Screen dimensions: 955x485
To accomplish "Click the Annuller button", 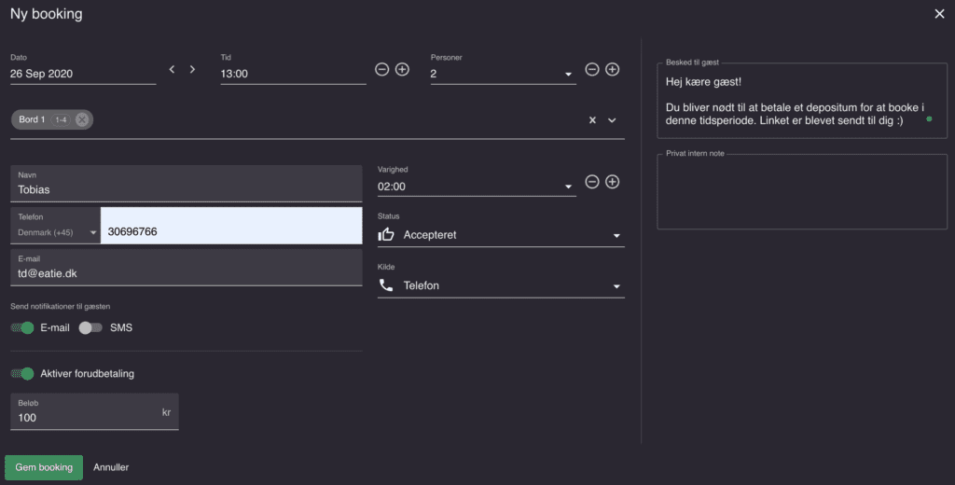I will (111, 467).
